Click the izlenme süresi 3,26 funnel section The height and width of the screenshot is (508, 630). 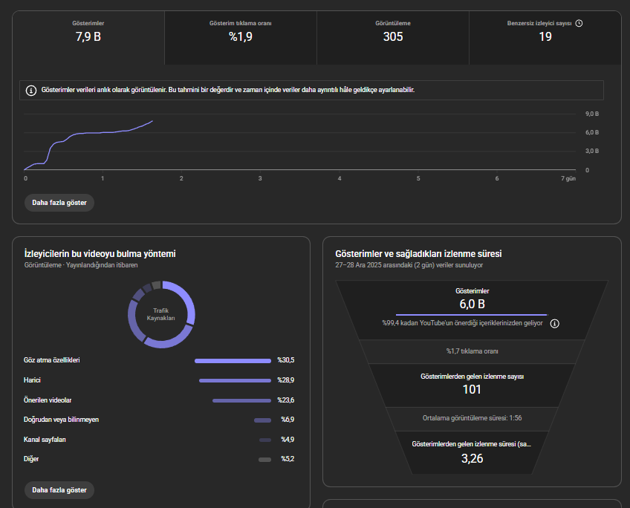tap(472, 452)
